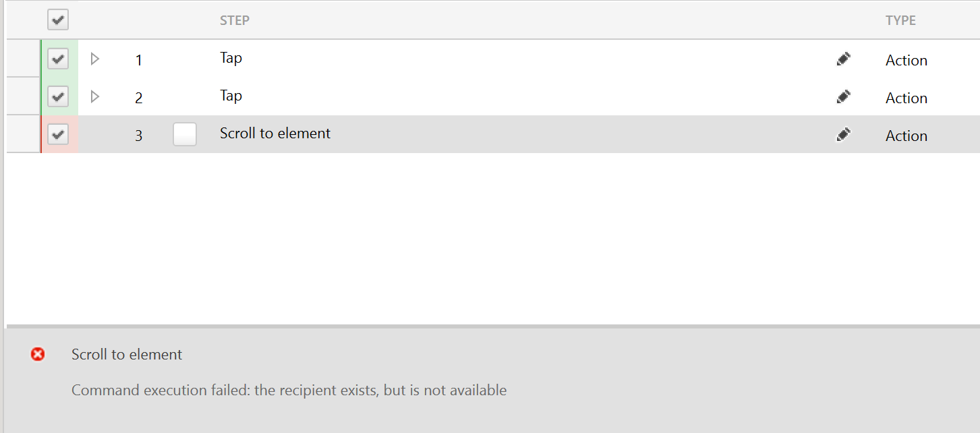This screenshot has width=980, height=433.
Task: Click the Scroll to element error title
Action: click(x=127, y=355)
